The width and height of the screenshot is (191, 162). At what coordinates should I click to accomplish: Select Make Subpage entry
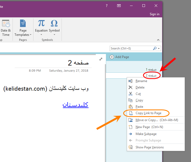pyautogui.click(x=156, y=134)
